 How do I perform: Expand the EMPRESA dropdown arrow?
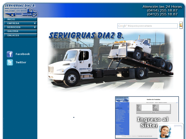click(35, 23)
